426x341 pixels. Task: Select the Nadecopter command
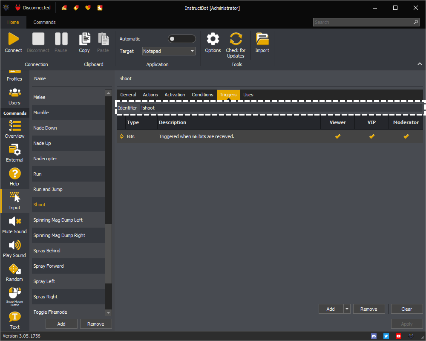point(68,159)
